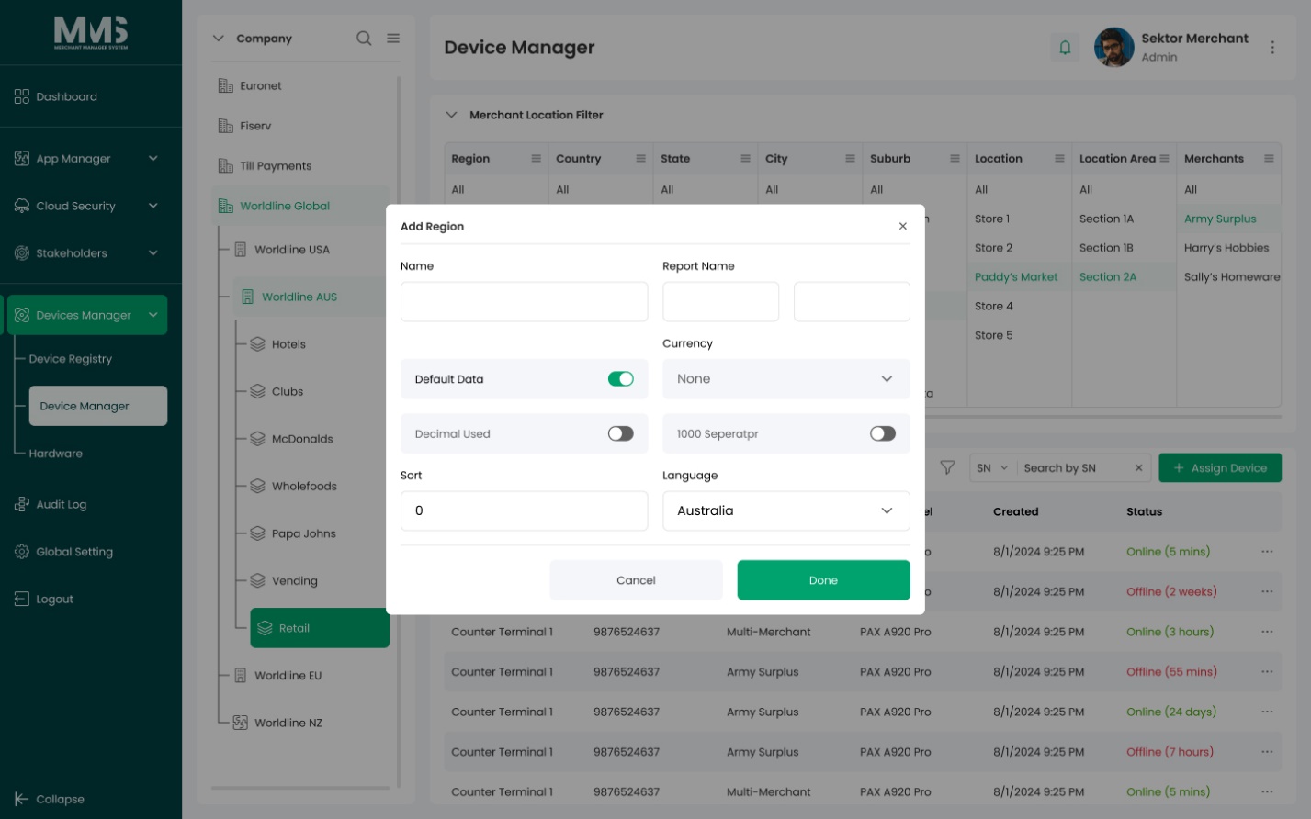Enable the Decimal Used toggle

[621, 433]
